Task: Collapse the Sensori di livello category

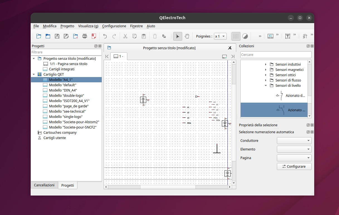Action: 265,85
